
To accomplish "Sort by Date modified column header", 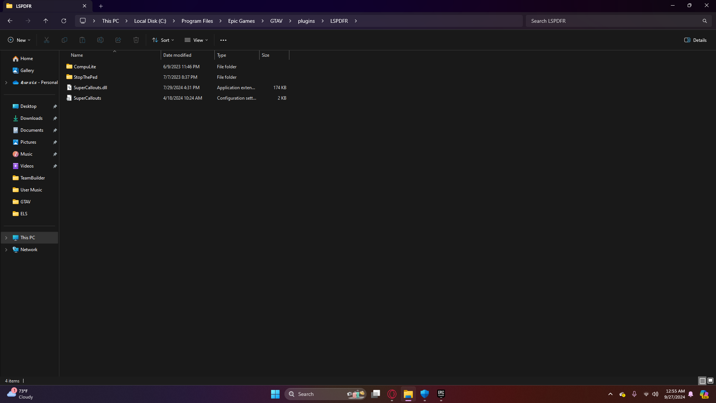I will tap(177, 55).
